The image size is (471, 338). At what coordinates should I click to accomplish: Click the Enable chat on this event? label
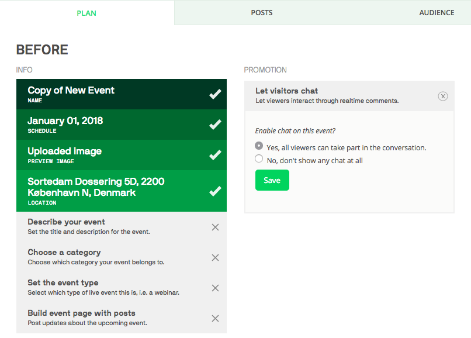295,131
